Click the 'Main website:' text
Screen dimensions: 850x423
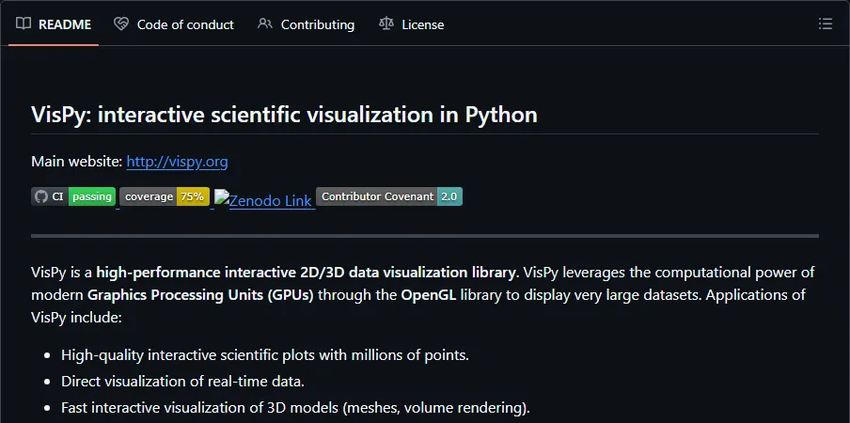coord(77,162)
